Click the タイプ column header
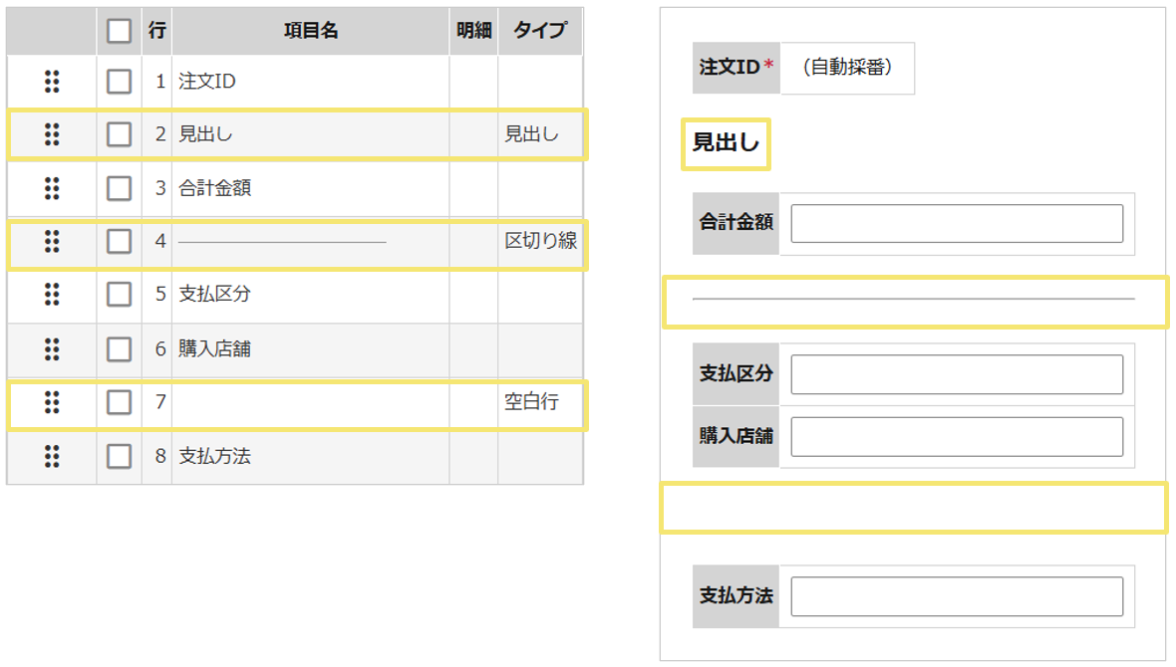1176x667 pixels. pyautogui.click(x=540, y=31)
